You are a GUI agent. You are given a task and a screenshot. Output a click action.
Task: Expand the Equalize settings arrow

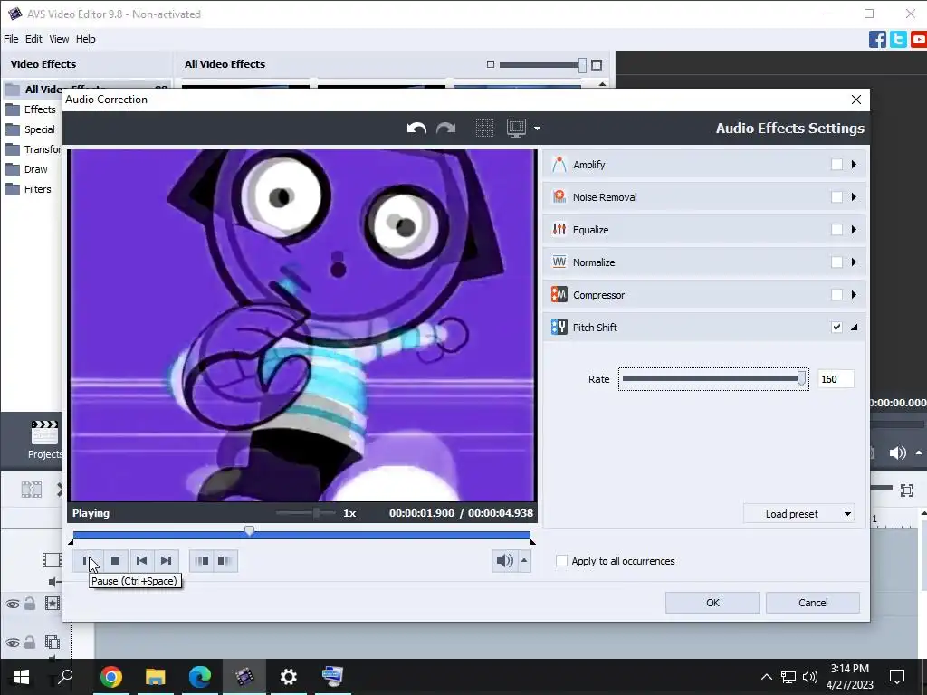click(854, 229)
